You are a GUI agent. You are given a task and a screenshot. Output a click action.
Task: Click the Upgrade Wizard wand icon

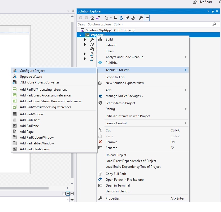pyautogui.click(x=15, y=76)
